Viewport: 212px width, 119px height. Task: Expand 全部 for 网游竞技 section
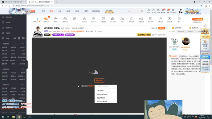[23, 44]
